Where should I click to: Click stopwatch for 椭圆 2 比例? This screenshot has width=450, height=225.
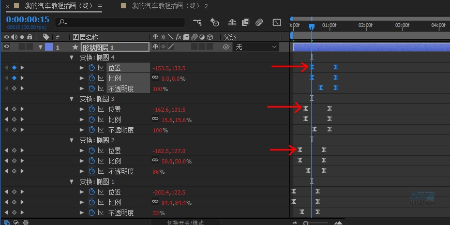click(x=92, y=161)
